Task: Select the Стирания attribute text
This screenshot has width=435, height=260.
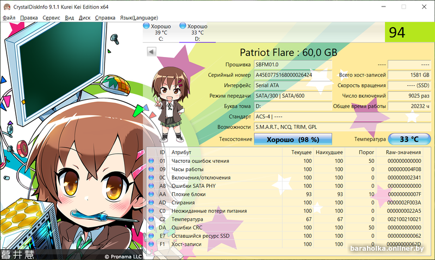Action: tap(183, 202)
